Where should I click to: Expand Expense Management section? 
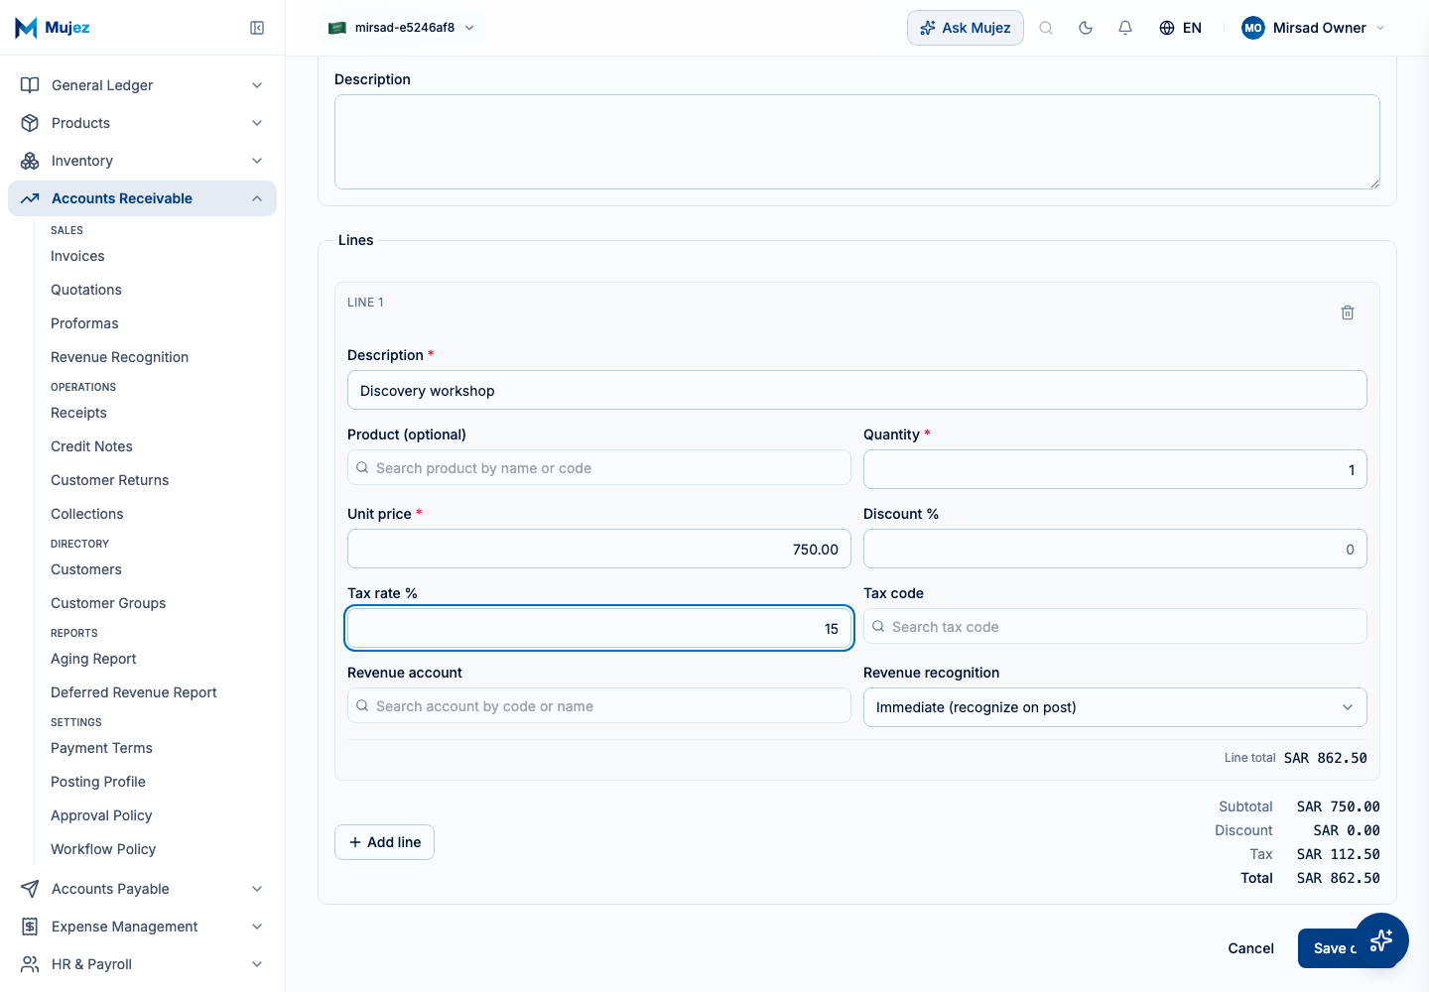pos(142,927)
